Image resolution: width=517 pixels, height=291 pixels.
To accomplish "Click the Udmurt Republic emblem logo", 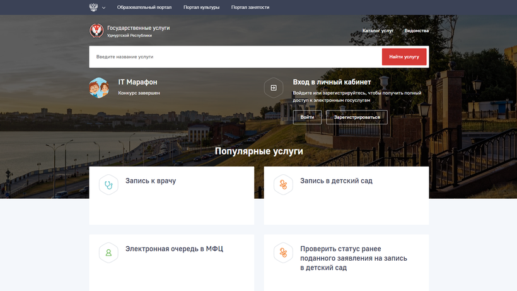I will click(x=96, y=31).
